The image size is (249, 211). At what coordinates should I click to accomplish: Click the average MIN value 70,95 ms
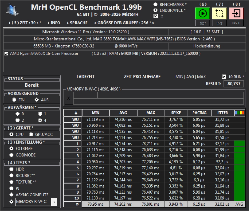95,204
